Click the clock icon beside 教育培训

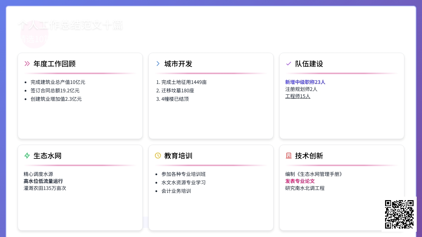tap(158, 156)
